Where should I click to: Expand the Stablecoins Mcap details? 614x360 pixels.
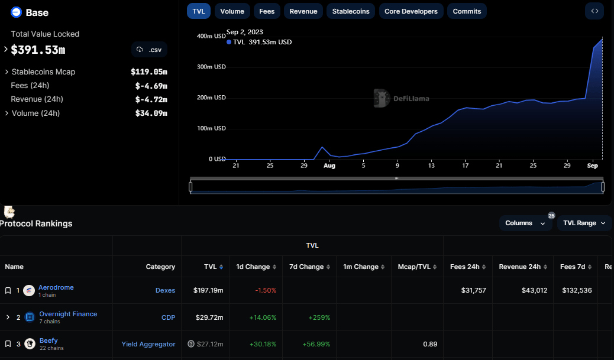coord(7,72)
